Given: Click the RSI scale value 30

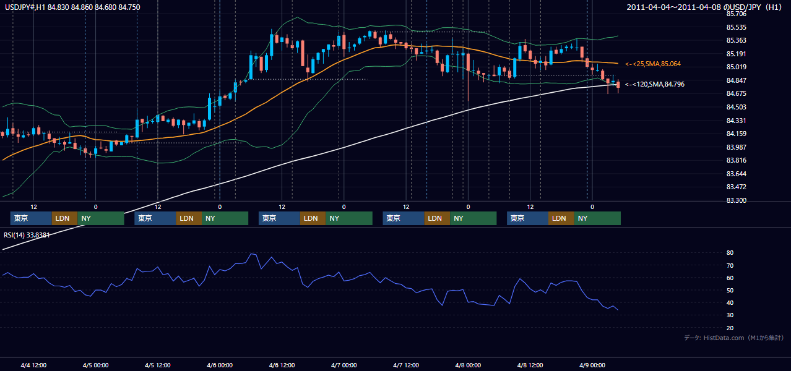Looking at the screenshot, I should pyautogui.click(x=730, y=315).
